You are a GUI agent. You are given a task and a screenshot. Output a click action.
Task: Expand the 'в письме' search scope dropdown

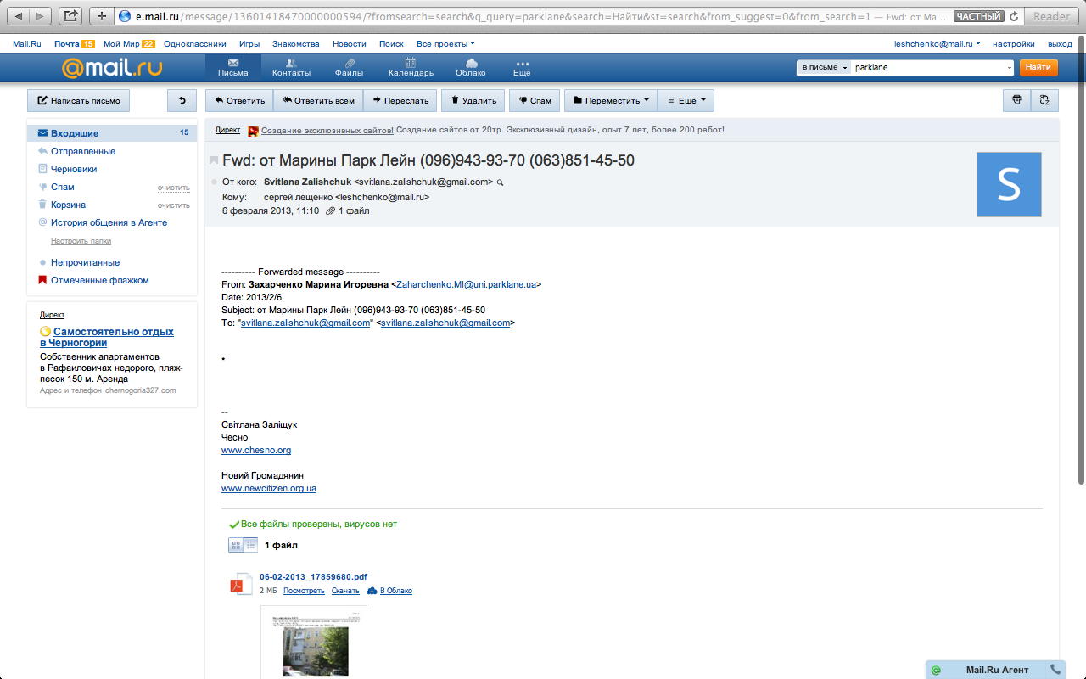(x=824, y=67)
